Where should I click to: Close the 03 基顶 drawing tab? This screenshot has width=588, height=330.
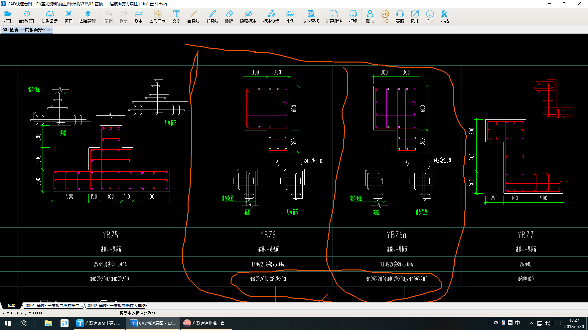pyautogui.click(x=49, y=30)
